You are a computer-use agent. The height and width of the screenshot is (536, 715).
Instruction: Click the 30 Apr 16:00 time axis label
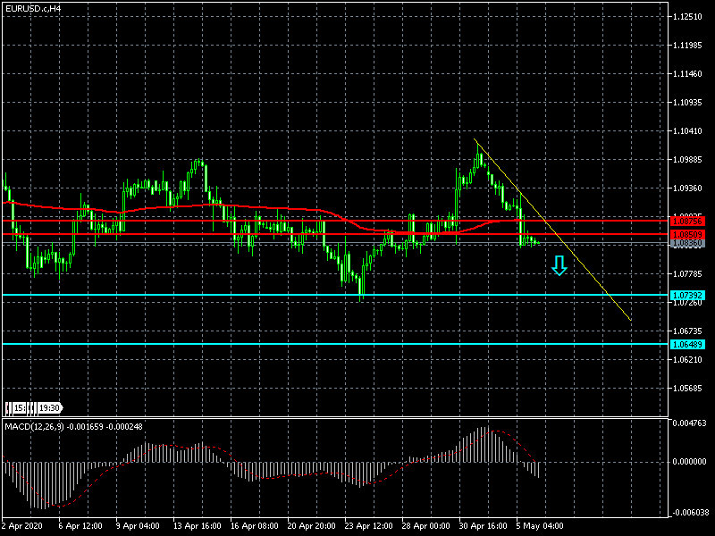484,526
